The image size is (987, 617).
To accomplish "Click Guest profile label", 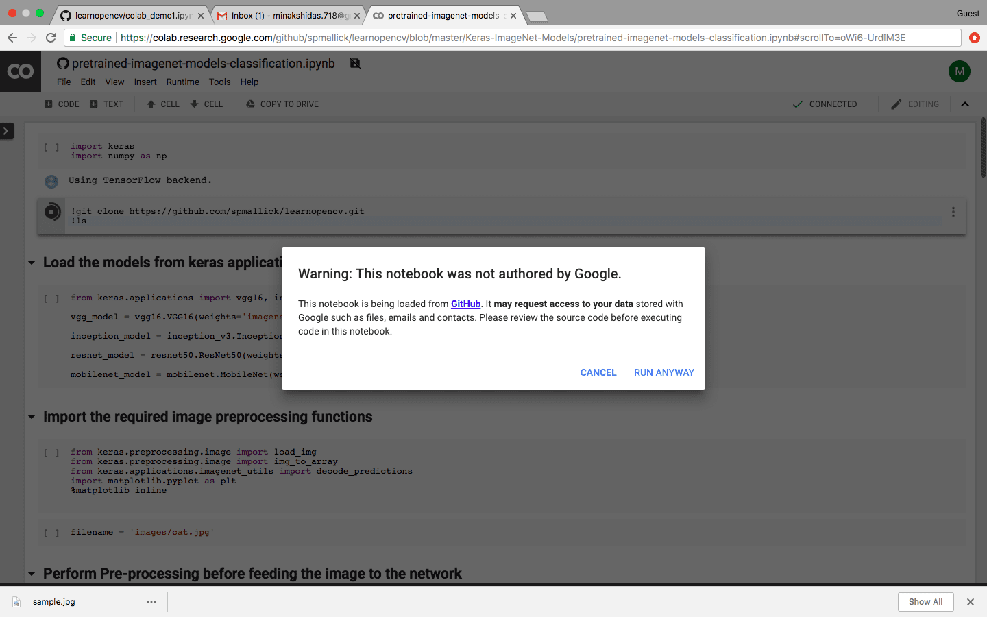I will (968, 14).
